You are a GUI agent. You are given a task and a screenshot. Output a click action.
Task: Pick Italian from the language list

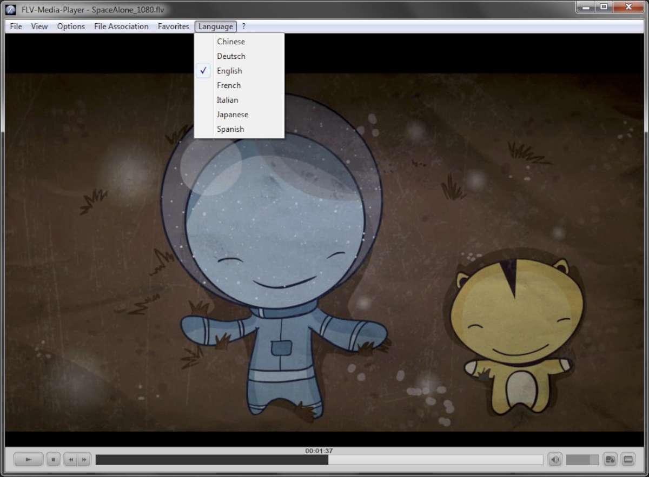pyautogui.click(x=227, y=100)
